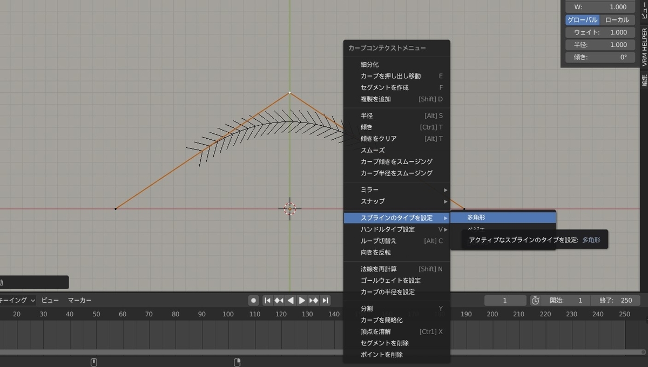Expand スプラインのタイプを設定 submenu
648x367 pixels.
tap(397, 218)
